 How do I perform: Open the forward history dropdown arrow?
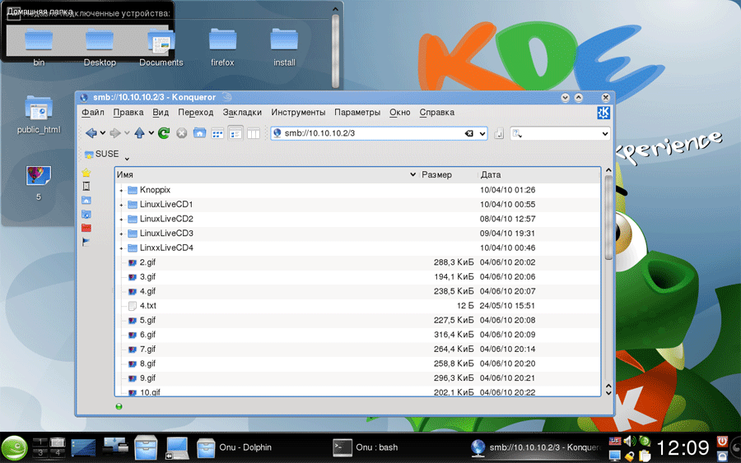[x=127, y=133]
